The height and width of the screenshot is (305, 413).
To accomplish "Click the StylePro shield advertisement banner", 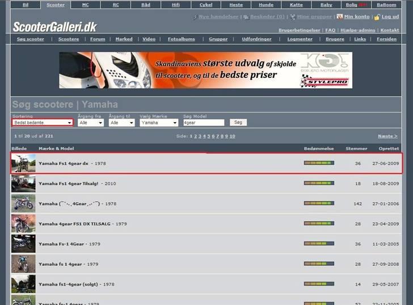I will (206, 70).
